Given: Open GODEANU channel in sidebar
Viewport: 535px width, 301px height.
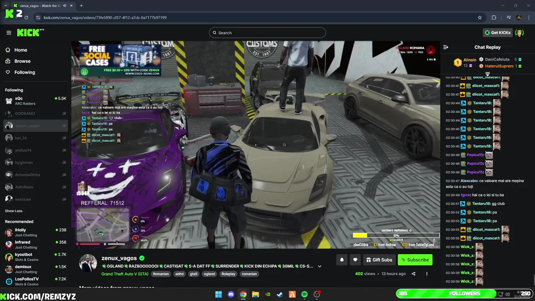Looking at the screenshot, I should tap(36, 113).
